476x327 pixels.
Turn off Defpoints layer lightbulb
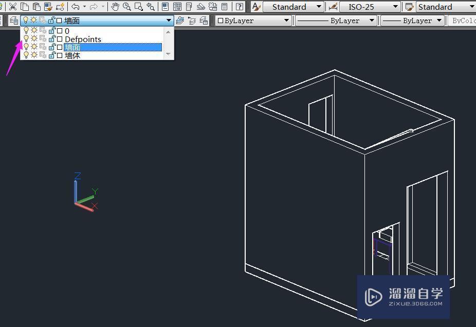click(x=26, y=39)
